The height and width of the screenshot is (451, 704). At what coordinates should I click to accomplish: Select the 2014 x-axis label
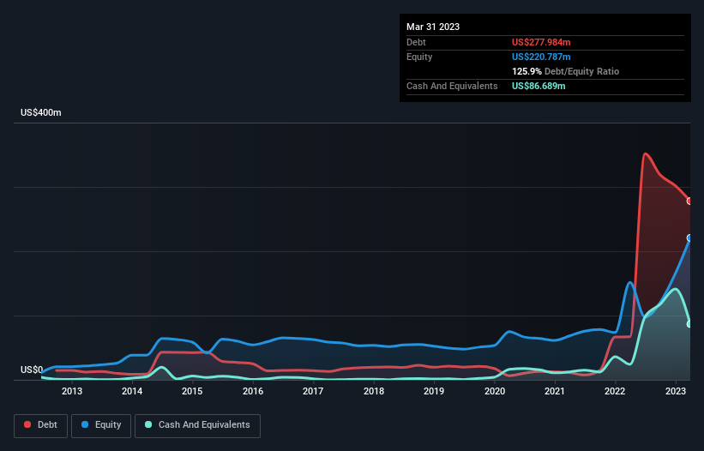[132, 391]
